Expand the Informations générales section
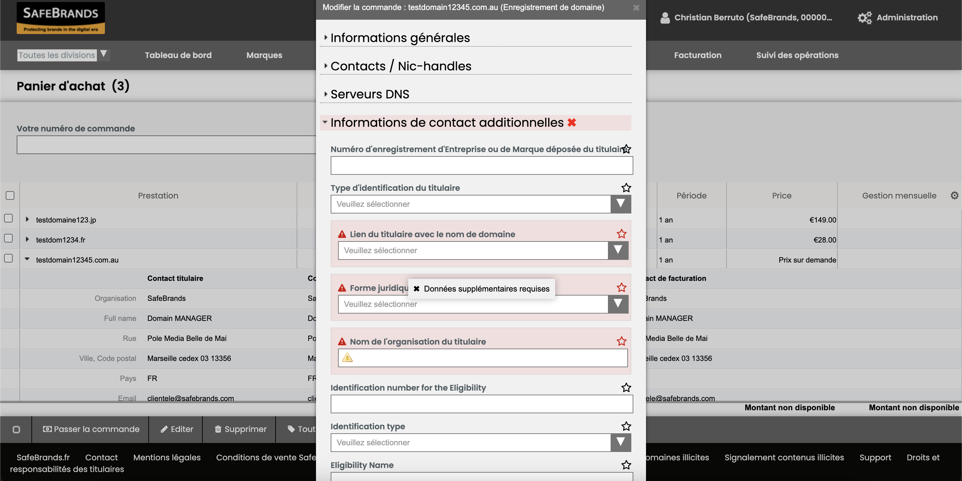Screen dimensions: 962x481 click(400, 37)
